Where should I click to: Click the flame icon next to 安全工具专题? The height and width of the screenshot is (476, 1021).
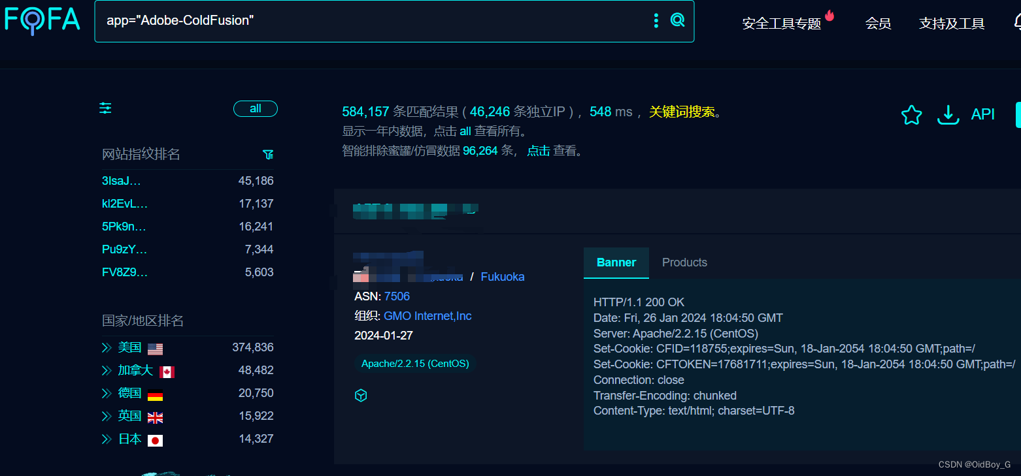point(830,15)
